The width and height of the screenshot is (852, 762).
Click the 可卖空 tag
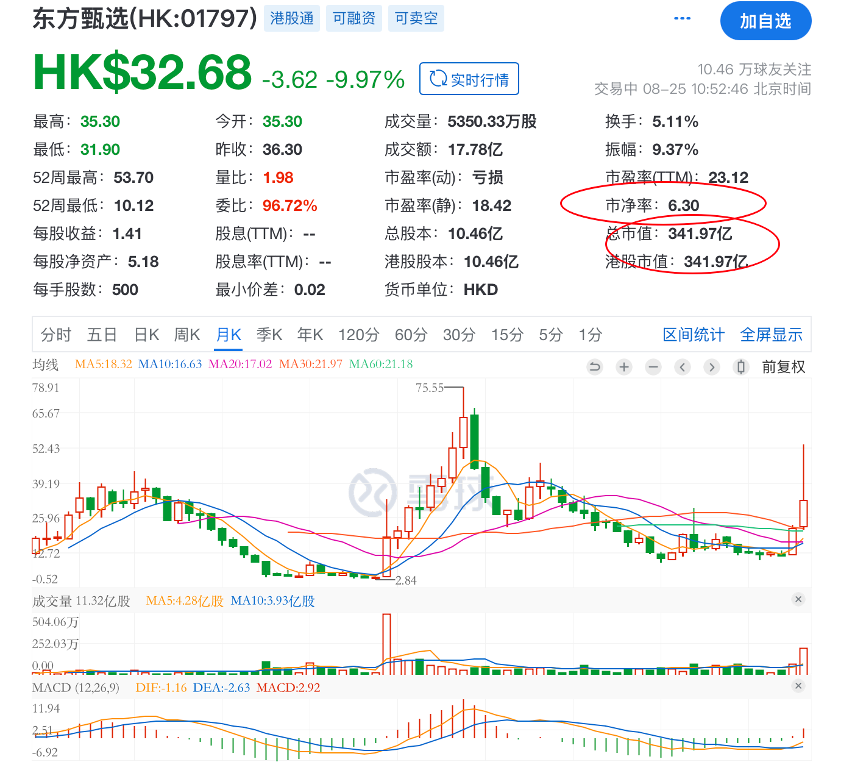tap(416, 18)
